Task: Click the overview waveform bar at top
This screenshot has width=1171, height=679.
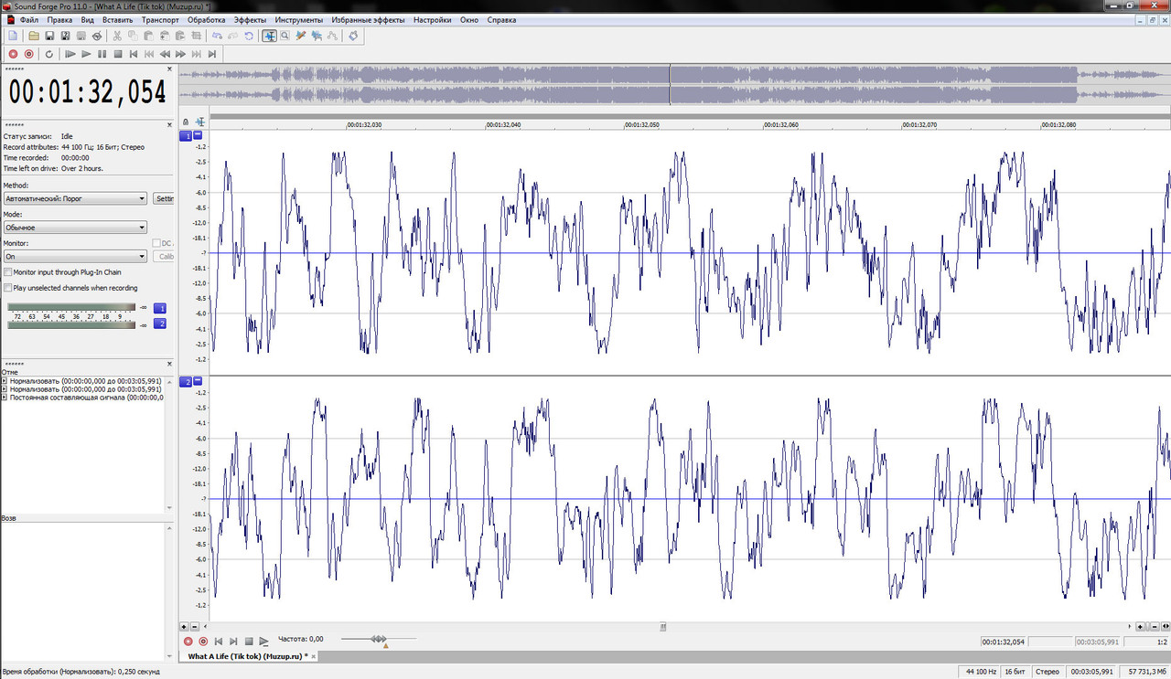Action: pos(674,85)
